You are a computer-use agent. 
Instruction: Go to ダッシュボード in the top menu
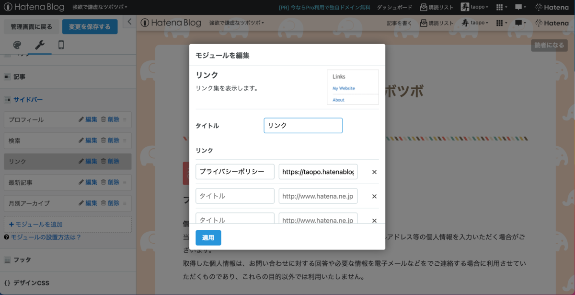point(395,7)
